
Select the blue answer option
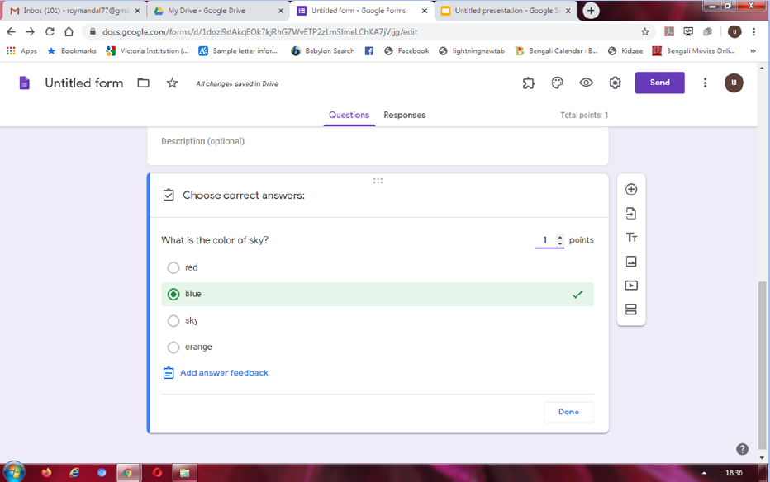point(173,294)
